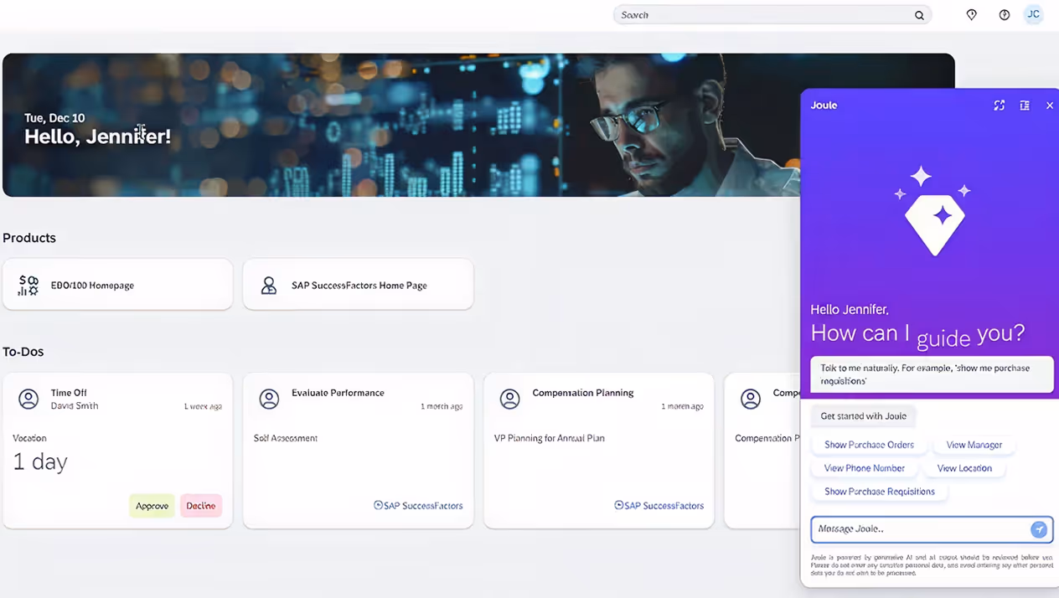Click the Hello, Jennifer! banner greeting
The image size is (1059, 598).
[x=97, y=137]
